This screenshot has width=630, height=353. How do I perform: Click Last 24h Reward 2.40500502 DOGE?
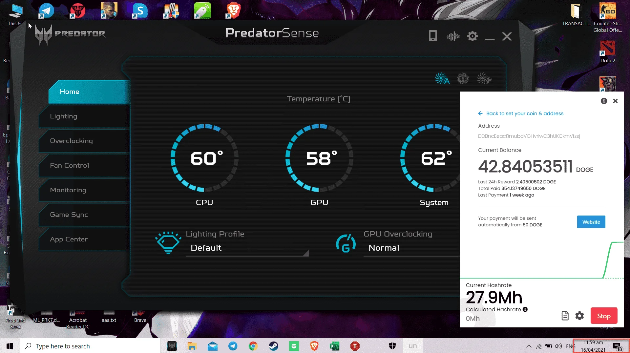click(517, 182)
